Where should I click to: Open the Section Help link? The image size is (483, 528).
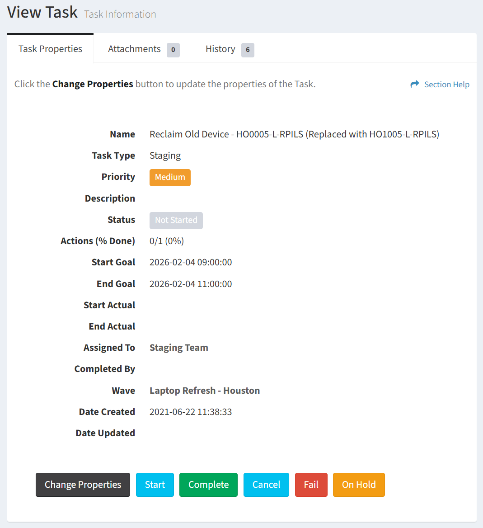coord(446,85)
